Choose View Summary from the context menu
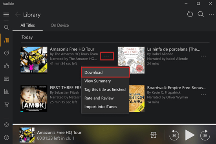Screen dimensions: 216x144 [105, 81]
